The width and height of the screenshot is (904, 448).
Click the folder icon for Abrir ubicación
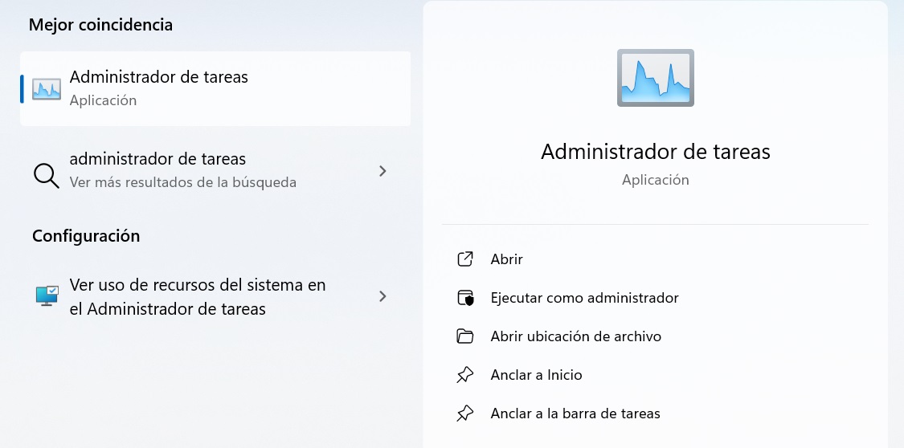464,336
